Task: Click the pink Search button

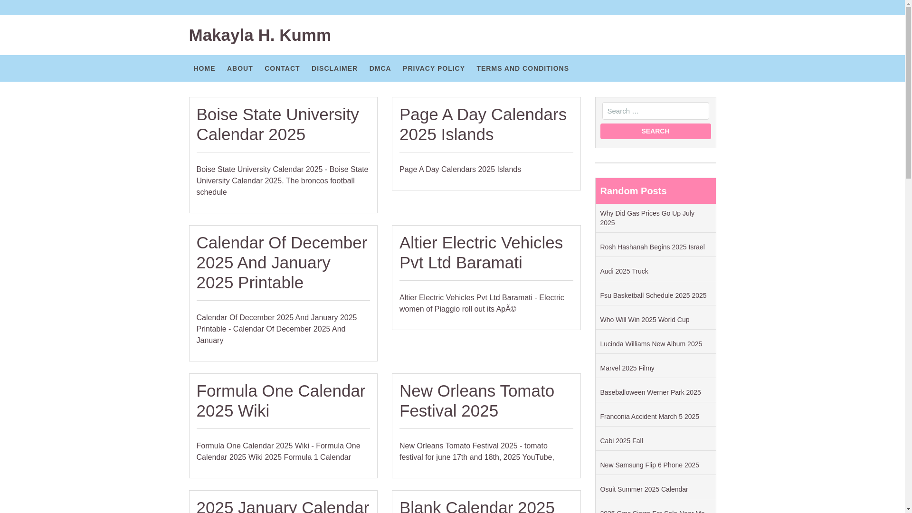Action: coord(655,131)
